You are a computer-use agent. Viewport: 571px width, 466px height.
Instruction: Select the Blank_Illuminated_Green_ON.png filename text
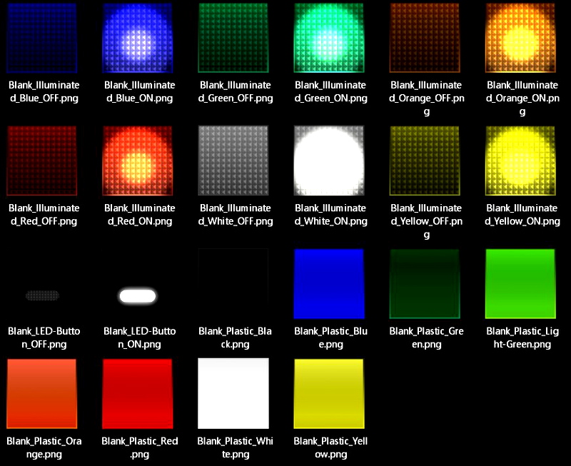click(329, 91)
